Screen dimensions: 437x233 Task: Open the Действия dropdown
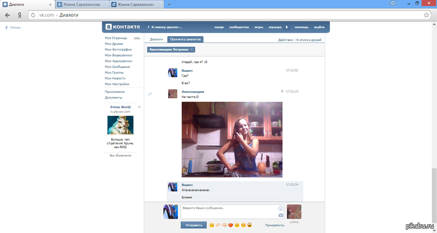[285, 40]
